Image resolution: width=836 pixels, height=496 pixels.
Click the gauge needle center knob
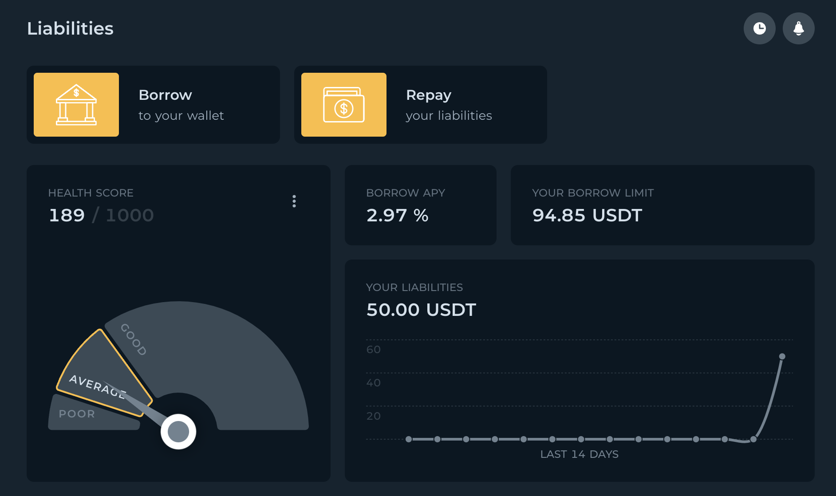click(178, 432)
